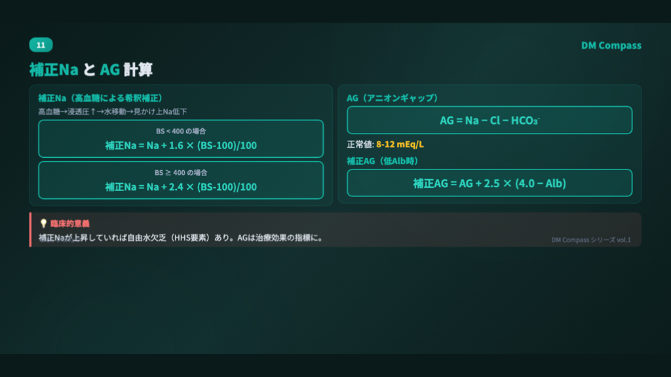The image size is (671, 377).
Task: Select the AG = Na − Cl − HCO₃⁻ formula box
Action: tap(489, 120)
